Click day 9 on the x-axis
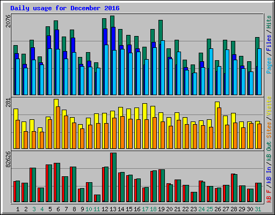The width and height of the screenshot is (275, 215). point(82,209)
